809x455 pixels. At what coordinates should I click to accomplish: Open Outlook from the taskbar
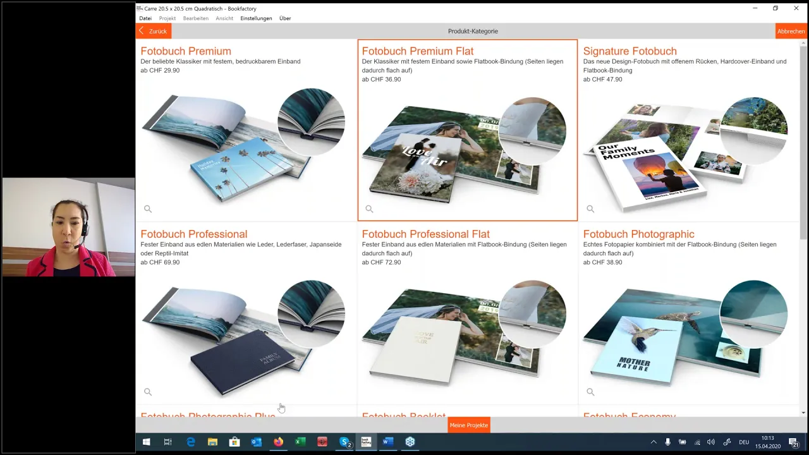[x=256, y=442]
